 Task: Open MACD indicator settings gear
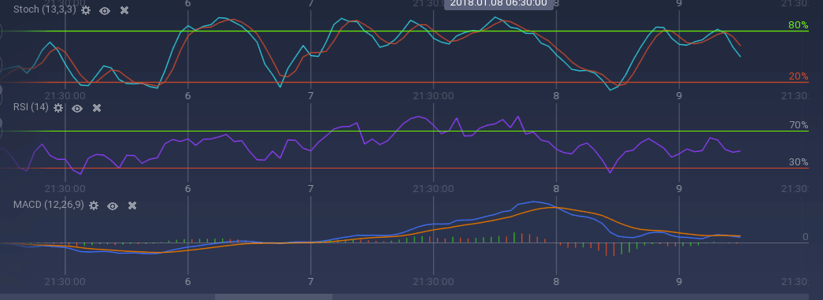[x=94, y=206]
